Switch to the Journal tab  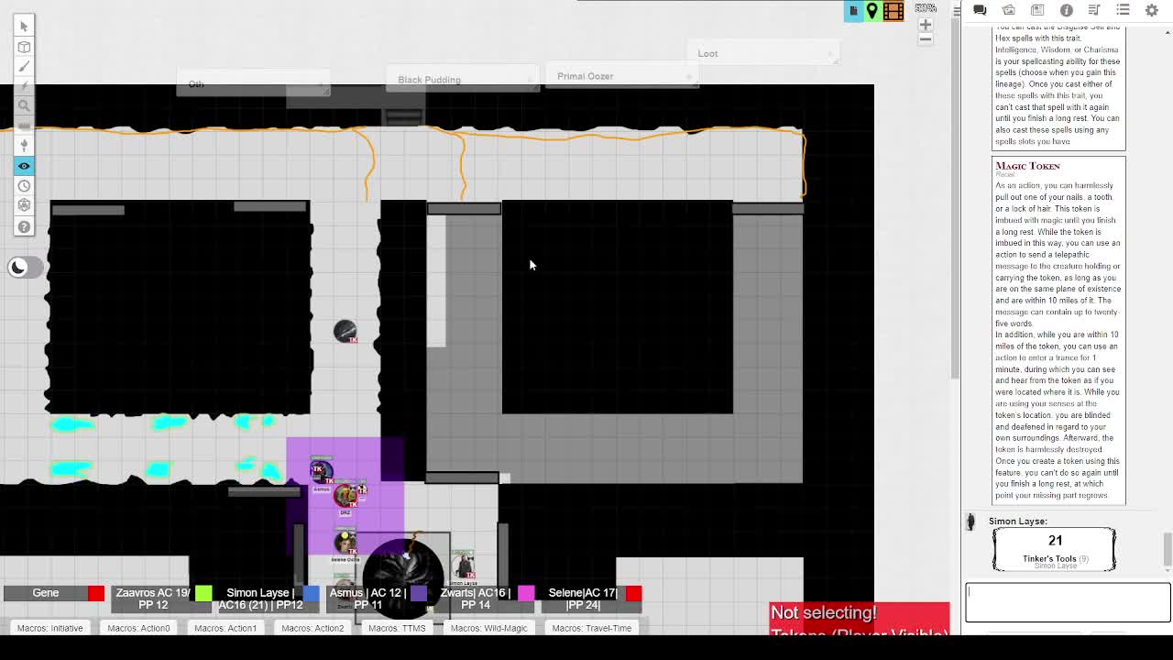tap(1037, 10)
